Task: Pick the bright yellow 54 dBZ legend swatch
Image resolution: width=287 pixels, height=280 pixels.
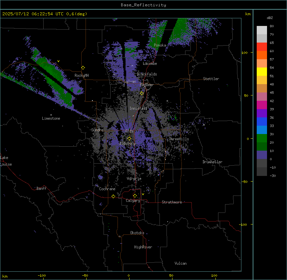Action: 262,71
